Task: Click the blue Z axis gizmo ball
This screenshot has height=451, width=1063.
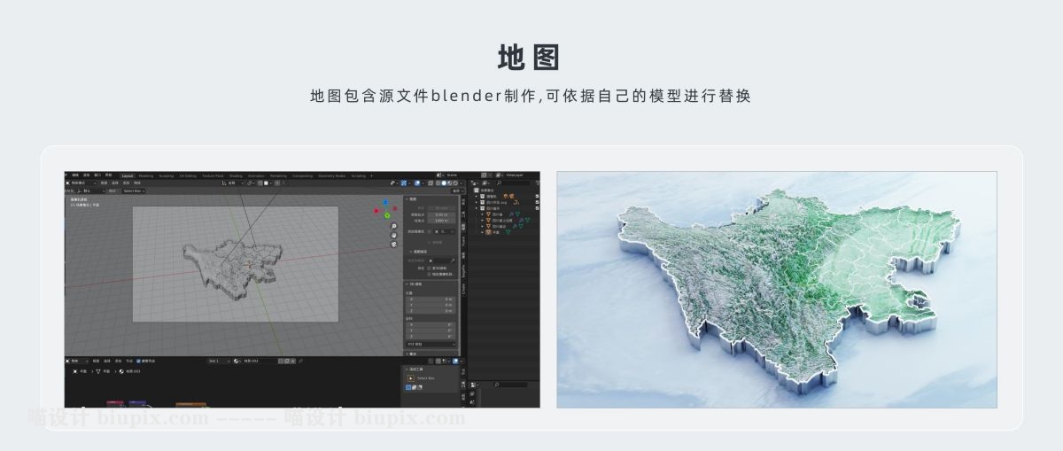Action: pyautogui.click(x=385, y=203)
